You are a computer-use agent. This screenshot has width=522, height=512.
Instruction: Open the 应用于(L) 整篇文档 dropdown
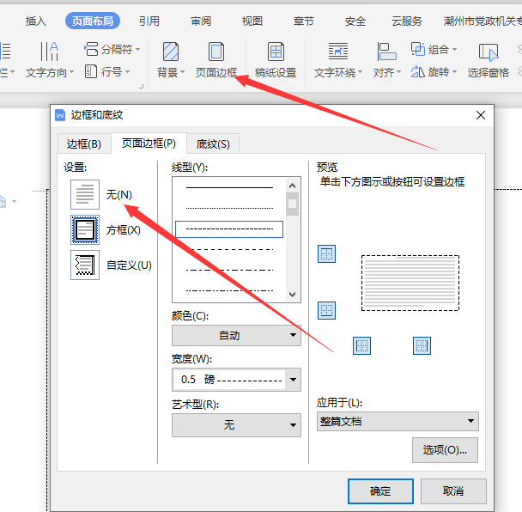pos(398,422)
